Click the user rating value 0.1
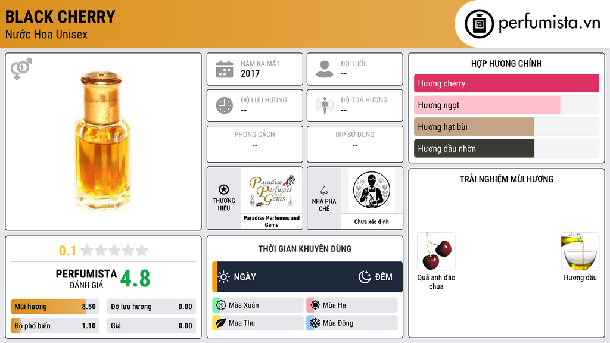This screenshot has width=610, height=343. 67,251
